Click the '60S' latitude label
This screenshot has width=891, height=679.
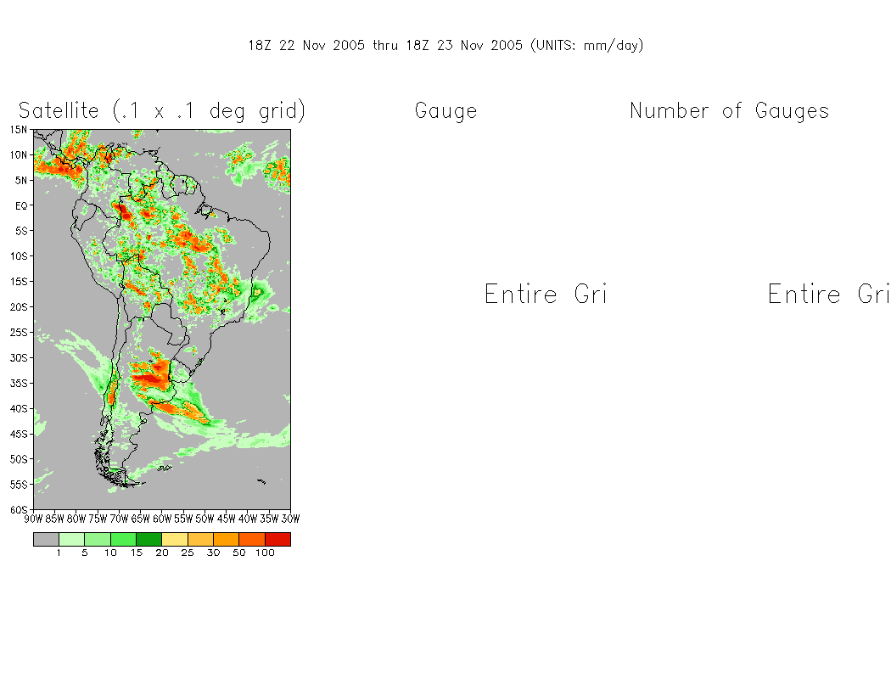click(x=18, y=510)
